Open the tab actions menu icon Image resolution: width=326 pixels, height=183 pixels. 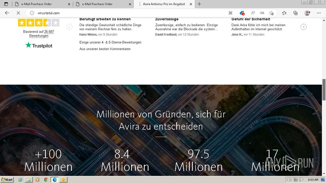point(6,4)
